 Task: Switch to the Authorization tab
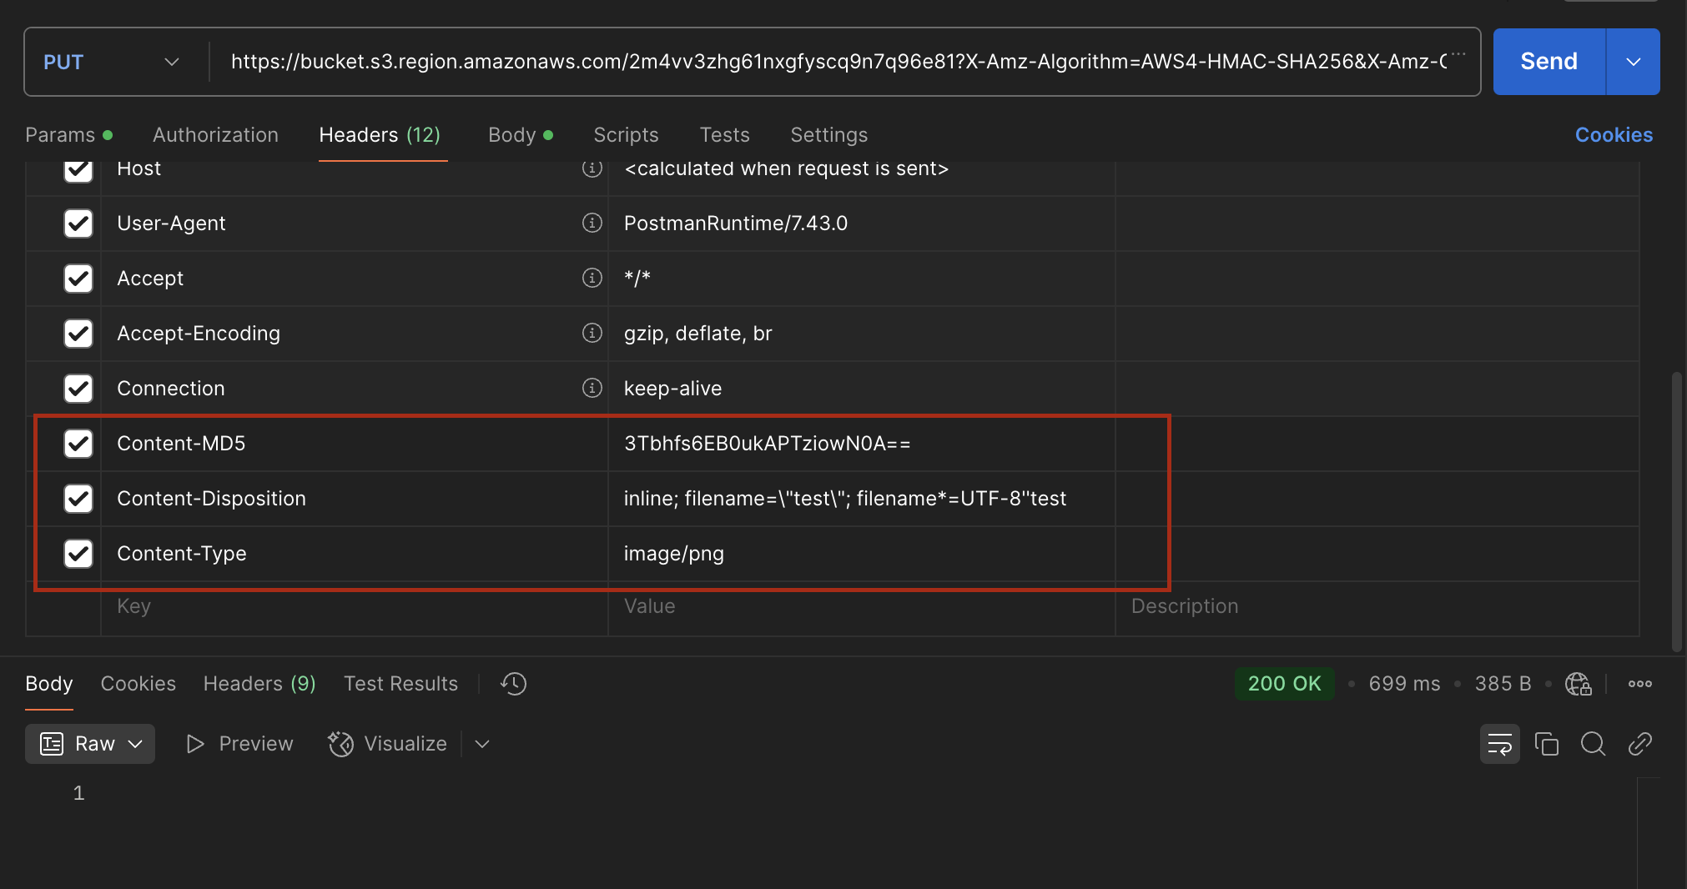215,135
